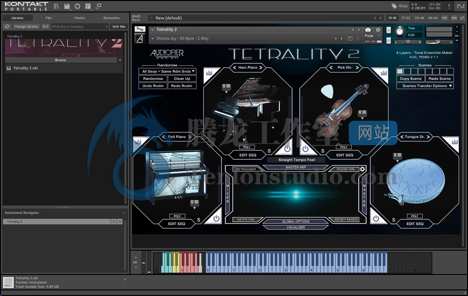Open the workspace layout icon in the header
The image size is (468, 296).
tap(88, 6)
